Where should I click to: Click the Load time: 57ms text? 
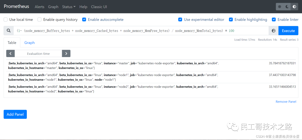(x=245, y=40)
